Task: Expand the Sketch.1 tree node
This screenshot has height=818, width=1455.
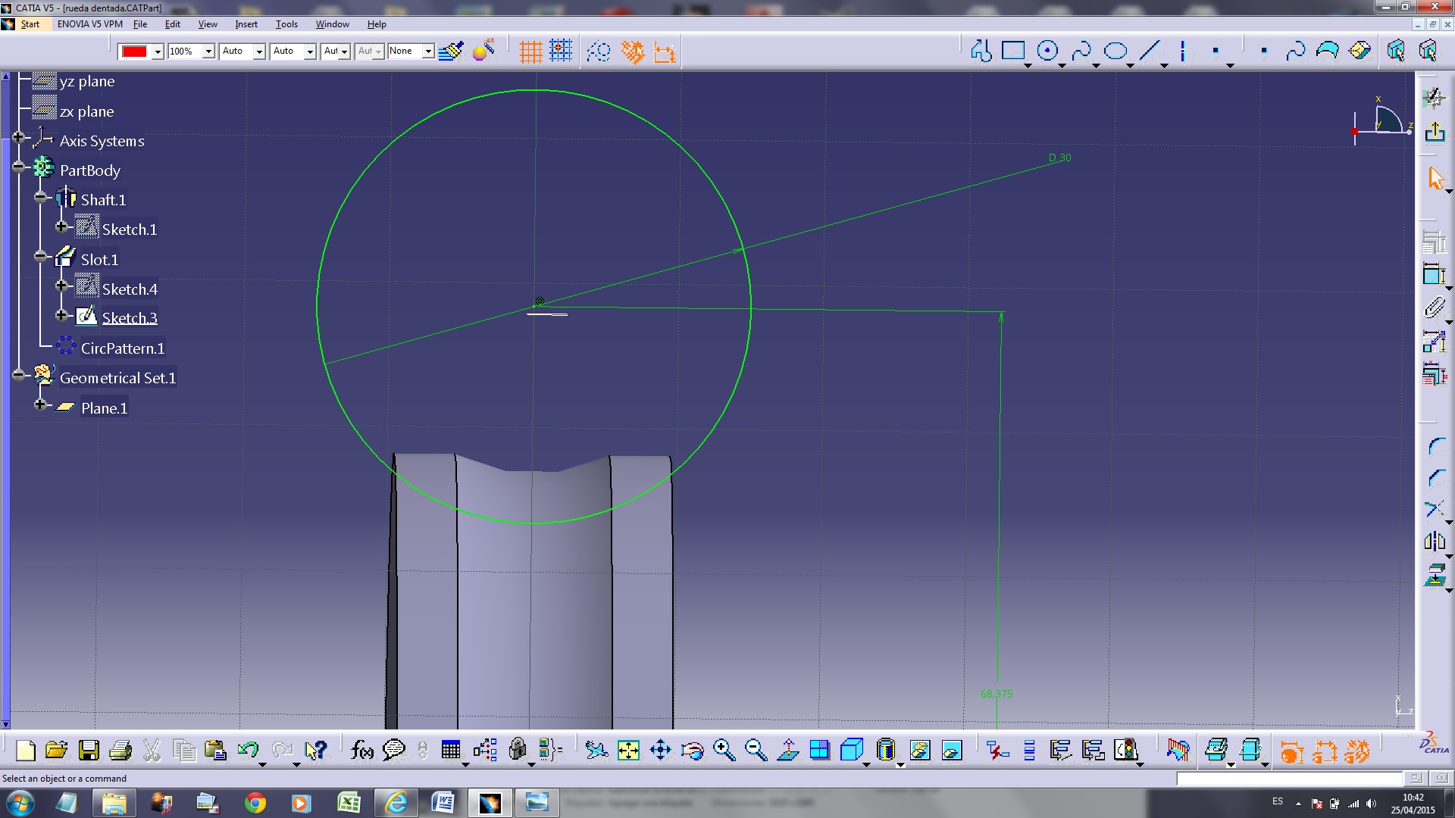Action: pos(62,226)
